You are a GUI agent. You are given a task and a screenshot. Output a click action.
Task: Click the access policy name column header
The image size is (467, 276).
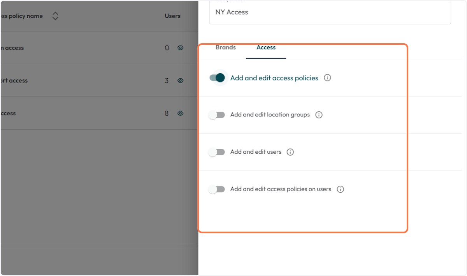(x=21, y=16)
